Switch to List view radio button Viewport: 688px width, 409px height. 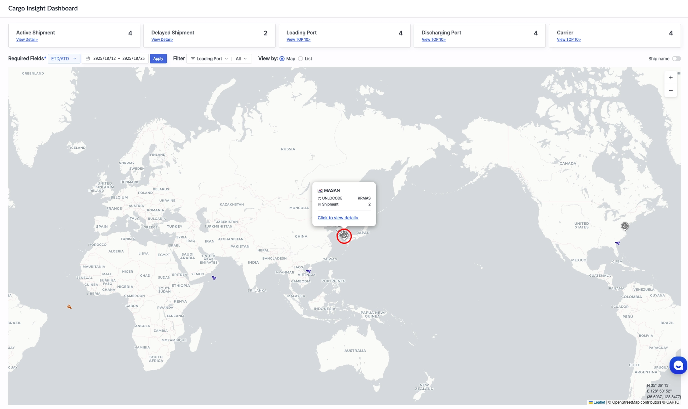point(301,59)
